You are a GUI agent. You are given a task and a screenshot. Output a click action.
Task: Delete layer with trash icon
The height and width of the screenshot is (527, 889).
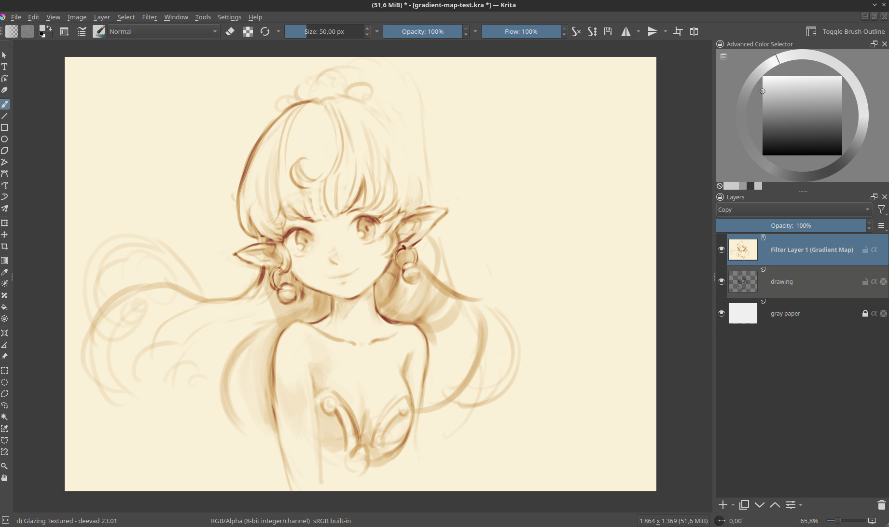pos(881,505)
